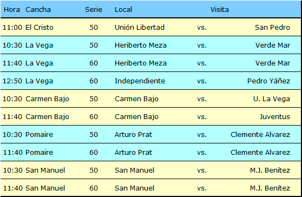Click the Pedro Yáñez visitor cell
302x197 pixels.
point(268,81)
